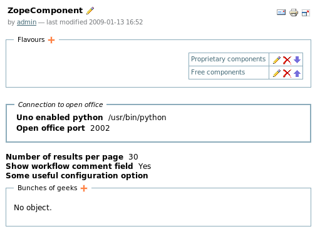Open the Free components link
The height and width of the screenshot is (229, 315).
(x=218, y=72)
